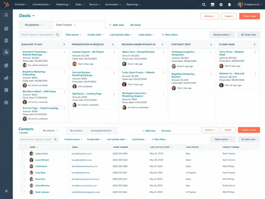Click the Create contact button
This screenshot has height=199, width=265.
pos(249,130)
